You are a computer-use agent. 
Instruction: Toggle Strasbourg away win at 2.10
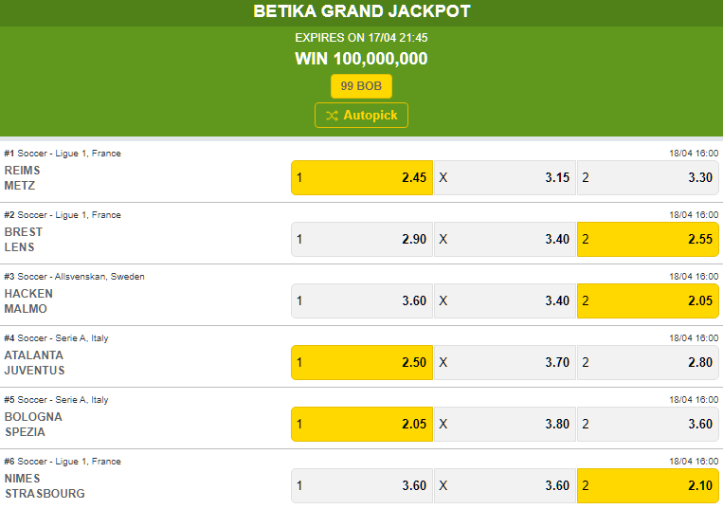click(647, 485)
